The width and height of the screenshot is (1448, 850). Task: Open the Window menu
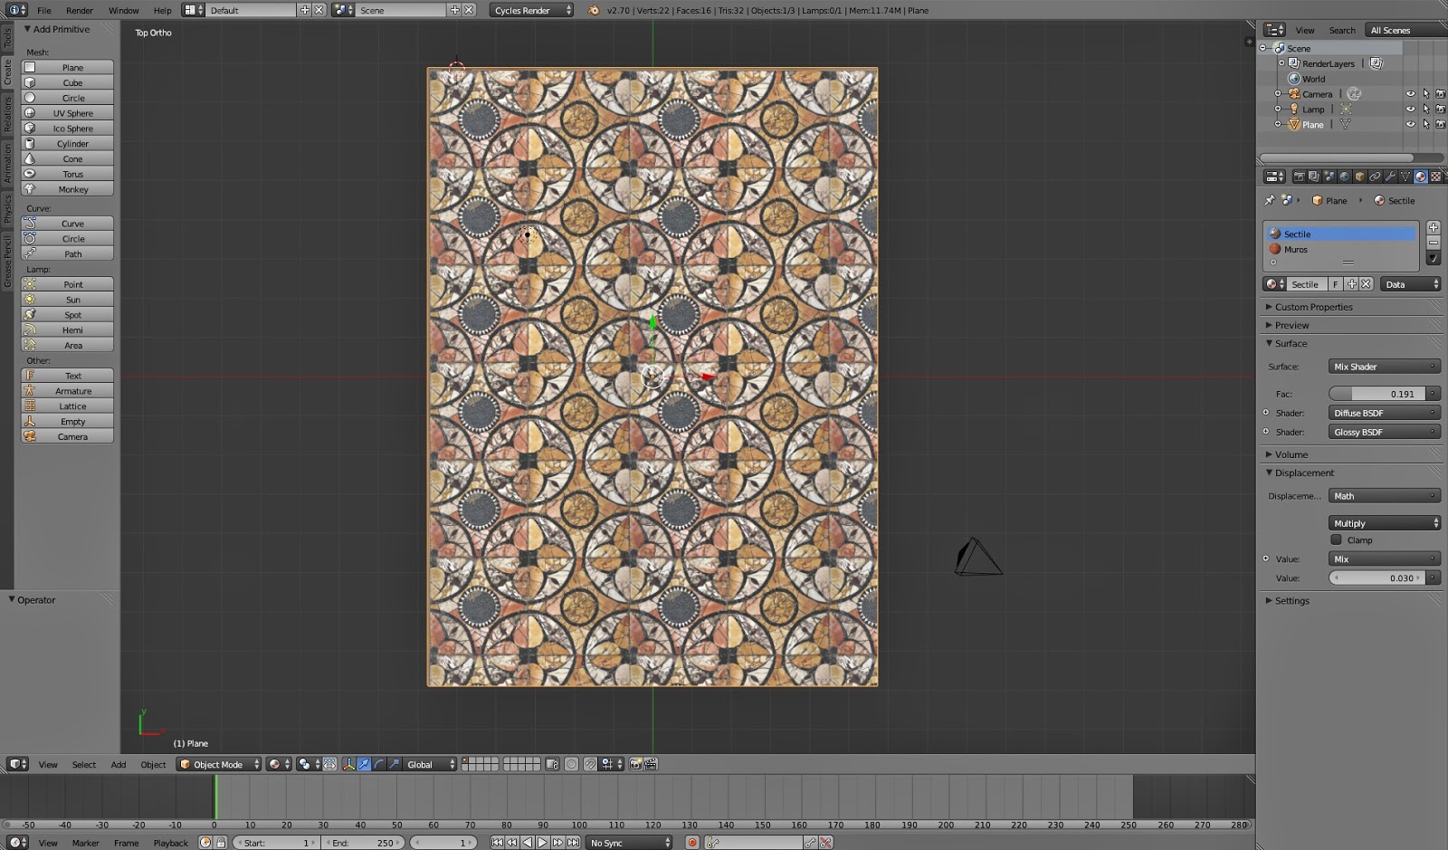coord(123,11)
